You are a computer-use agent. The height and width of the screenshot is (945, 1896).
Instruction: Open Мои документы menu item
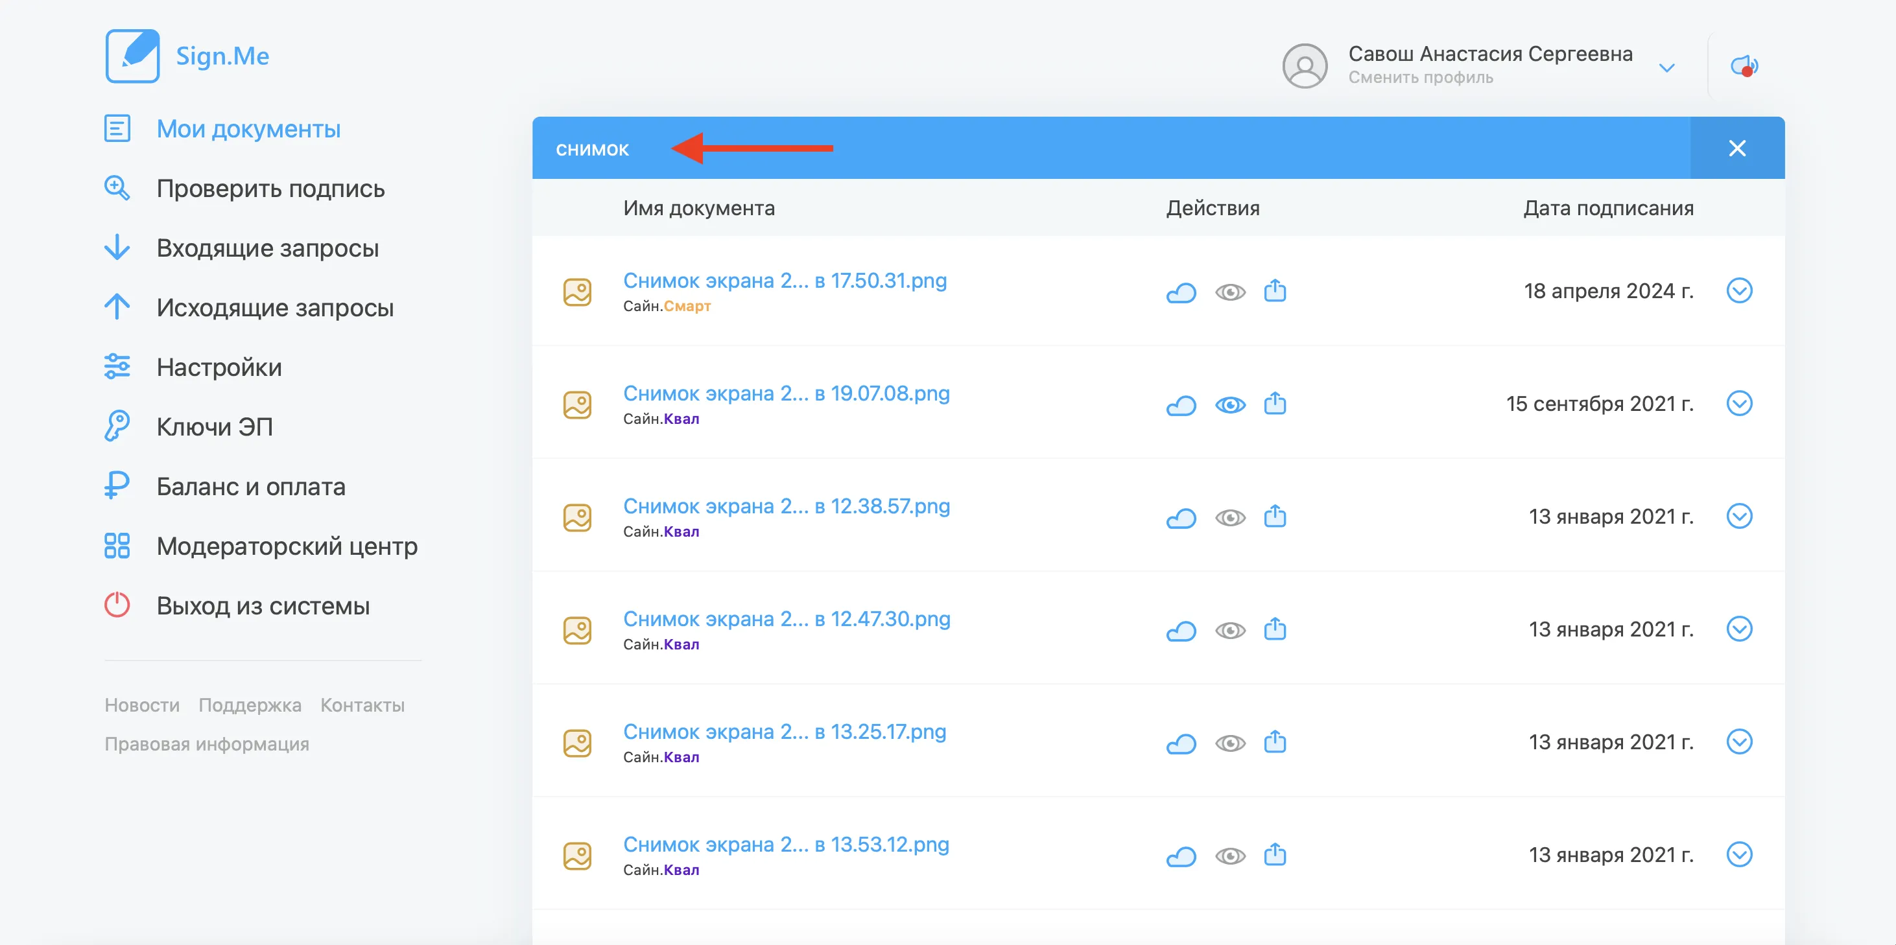tap(248, 129)
